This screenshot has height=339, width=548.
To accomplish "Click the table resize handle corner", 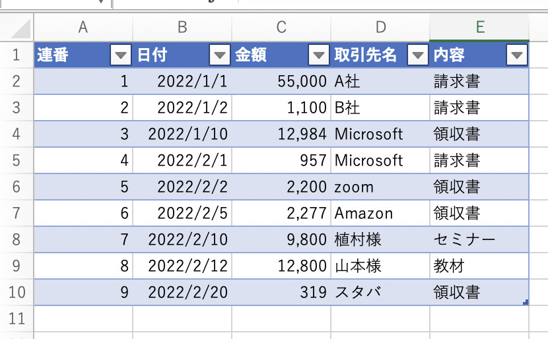I will [x=526, y=302].
